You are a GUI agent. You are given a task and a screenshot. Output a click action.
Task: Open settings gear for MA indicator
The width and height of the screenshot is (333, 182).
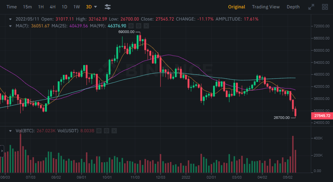[x=139, y=26]
